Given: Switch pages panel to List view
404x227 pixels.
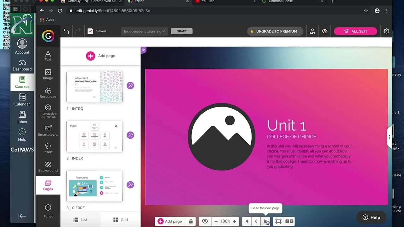Looking at the screenshot, I should (80, 219).
